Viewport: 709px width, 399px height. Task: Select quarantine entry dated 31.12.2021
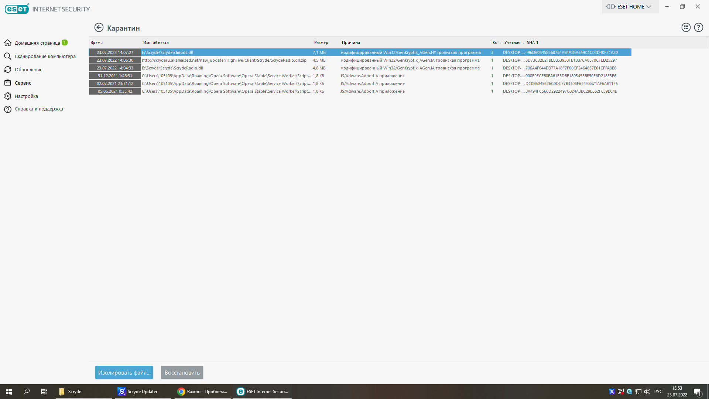tap(115, 76)
